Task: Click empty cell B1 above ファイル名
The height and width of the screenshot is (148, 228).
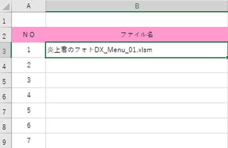Action: (137, 20)
